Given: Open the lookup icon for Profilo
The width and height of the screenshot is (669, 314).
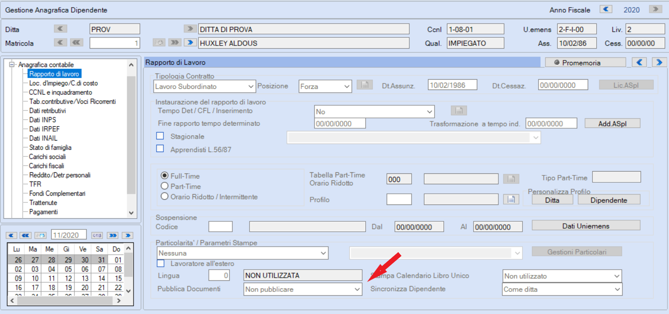Looking at the screenshot, I should click(x=511, y=199).
